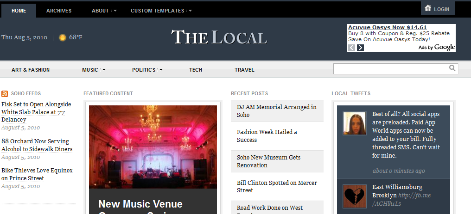Open the girl avatar in Local Tweets
Viewport: 471px width, 214px height.
[355, 123]
